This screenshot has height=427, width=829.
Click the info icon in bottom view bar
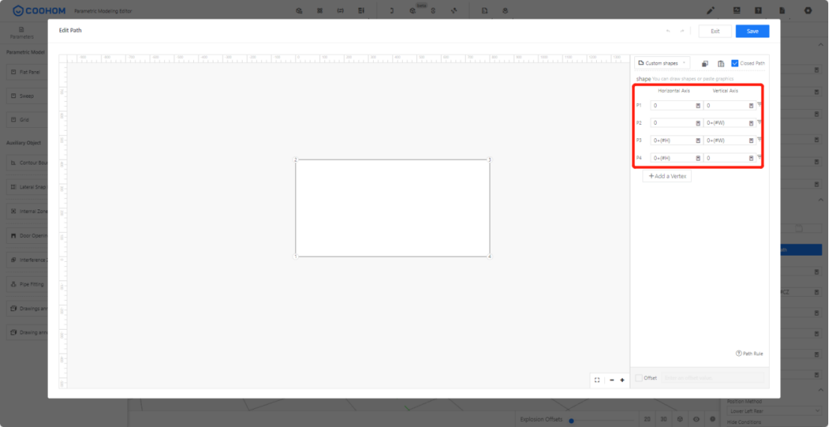pos(713,419)
